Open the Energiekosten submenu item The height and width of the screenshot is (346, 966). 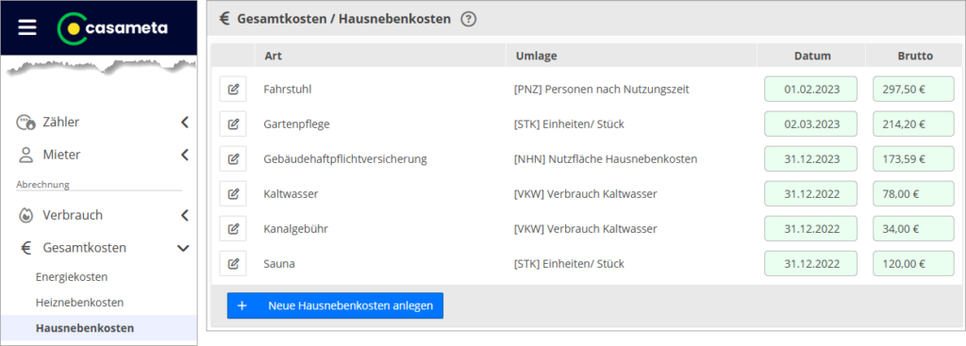point(72,277)
